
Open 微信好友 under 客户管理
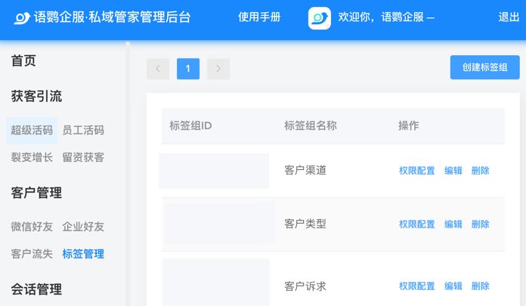[32, 227]
